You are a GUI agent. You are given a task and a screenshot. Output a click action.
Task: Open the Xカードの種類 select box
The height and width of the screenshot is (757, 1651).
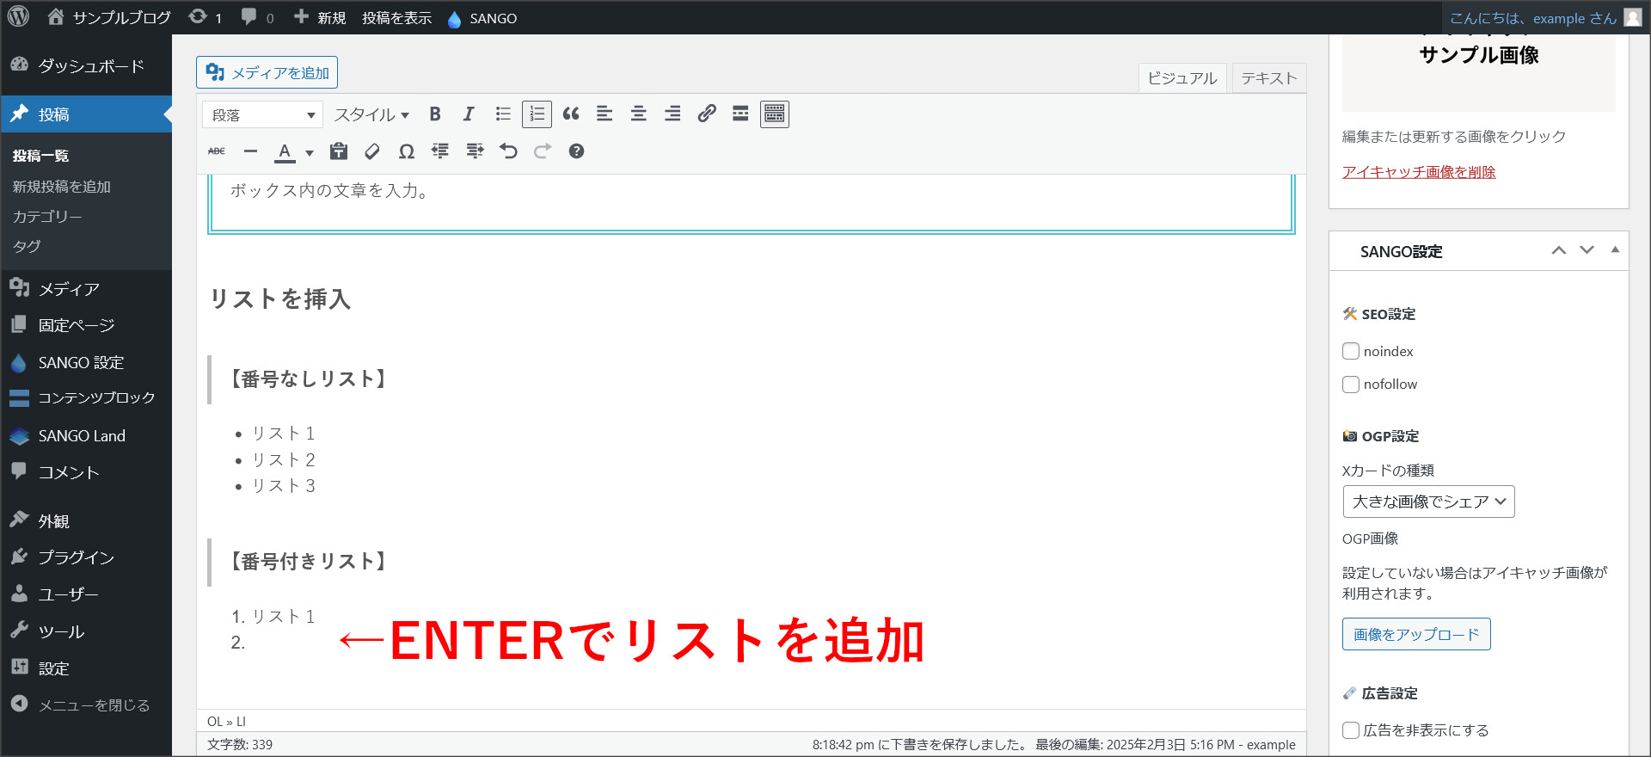pyautogui.click(x=1428, y=502)
